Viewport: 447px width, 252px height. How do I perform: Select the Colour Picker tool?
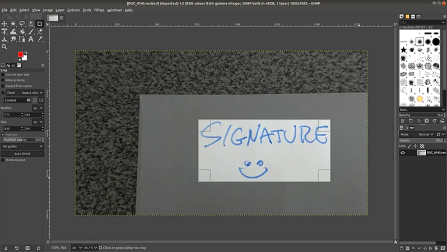pyautogui.click(x=40, y=39)
